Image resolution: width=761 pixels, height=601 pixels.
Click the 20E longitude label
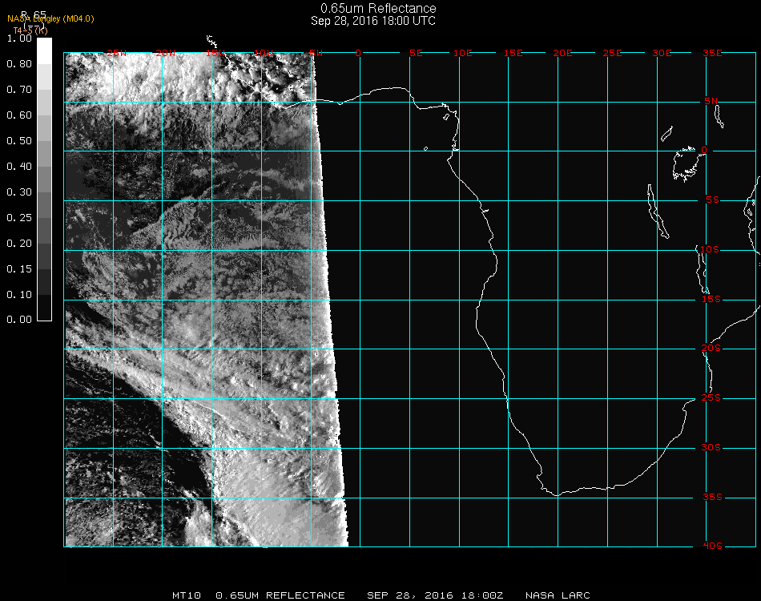pos(562,54)
